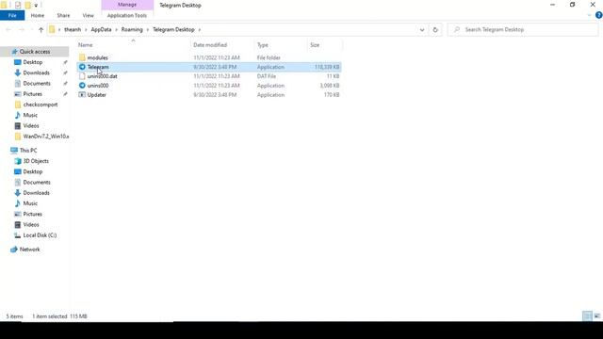Click 'File folder' type cell

pyautogui.click(x=269, y=57)
